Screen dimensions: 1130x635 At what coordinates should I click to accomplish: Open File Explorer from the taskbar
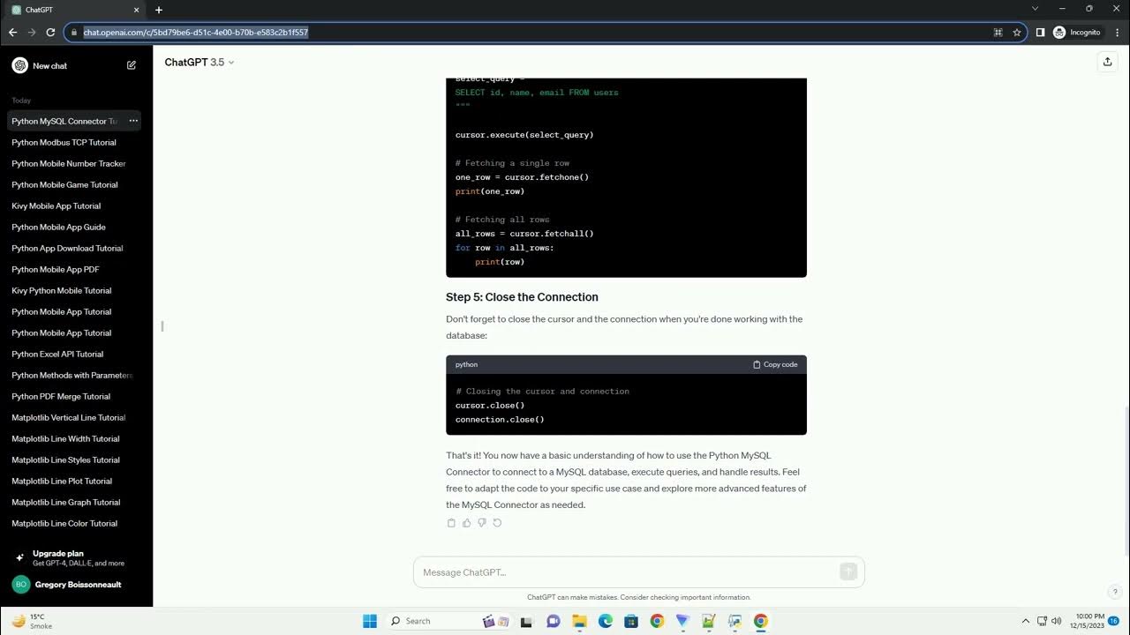coord(580,621)
